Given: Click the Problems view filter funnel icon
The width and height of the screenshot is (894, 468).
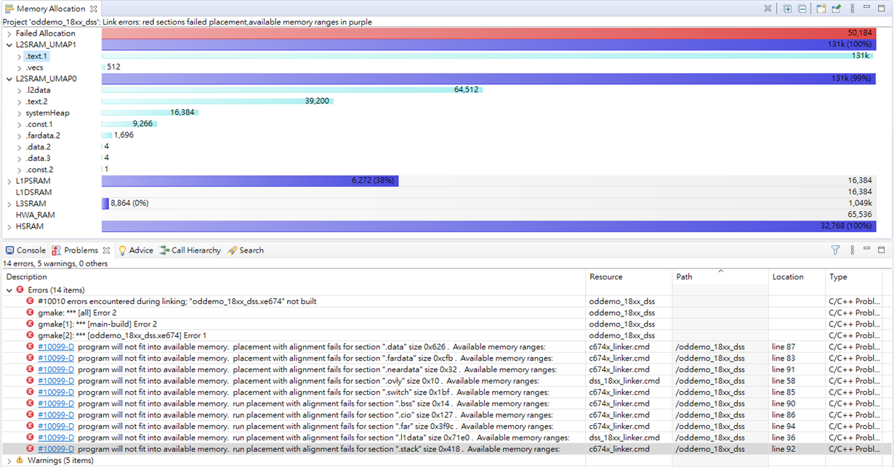Looking at the screenshot, I should point(836,250).
